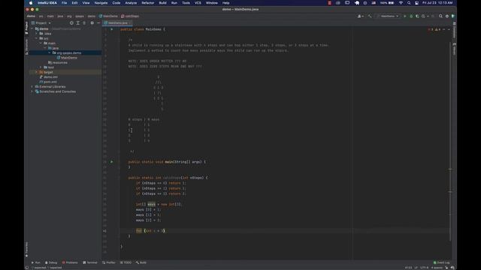Click the Project tool window side tab
481x270 pixels.
tap(27, 28)
